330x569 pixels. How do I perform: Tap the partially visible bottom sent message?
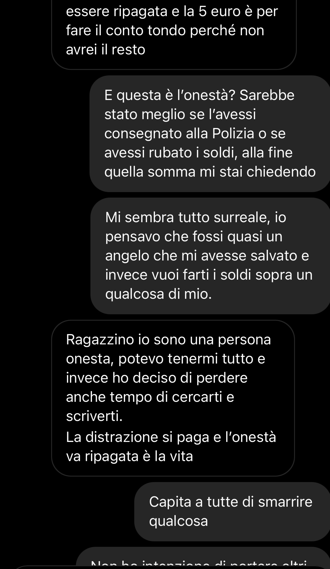click(x=203, y=558)
